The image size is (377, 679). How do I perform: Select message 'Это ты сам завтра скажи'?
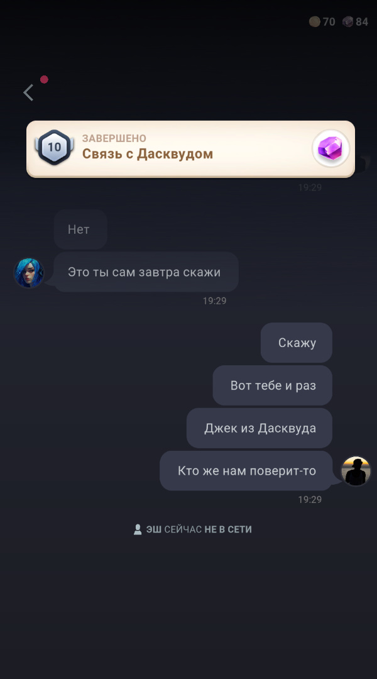[146, 272]
